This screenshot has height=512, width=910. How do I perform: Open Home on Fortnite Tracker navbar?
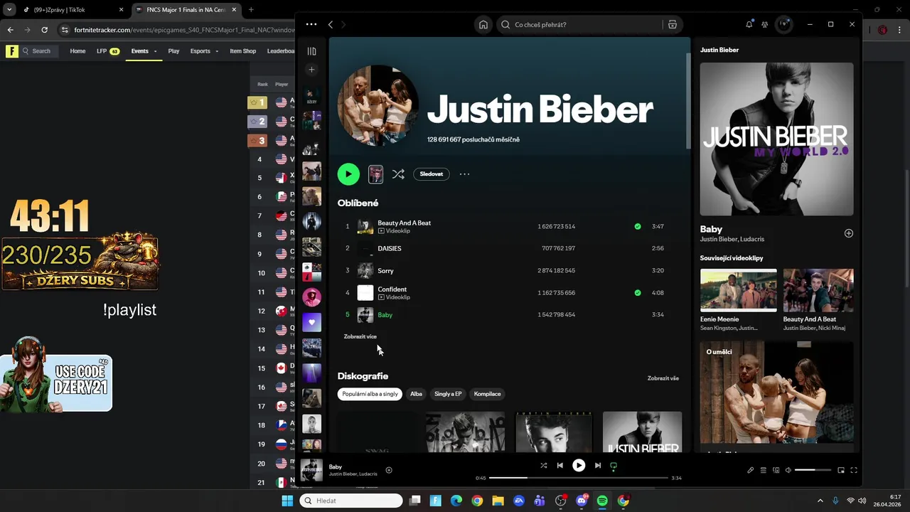tap(77, 51)
